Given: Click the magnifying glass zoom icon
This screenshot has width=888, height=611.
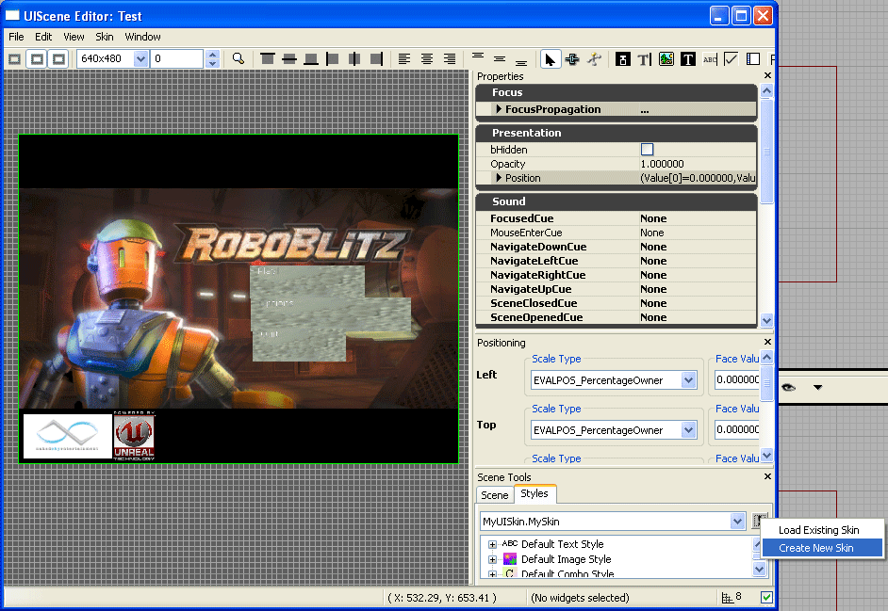Looking at the screenshot, I should (x=238, y=58).
